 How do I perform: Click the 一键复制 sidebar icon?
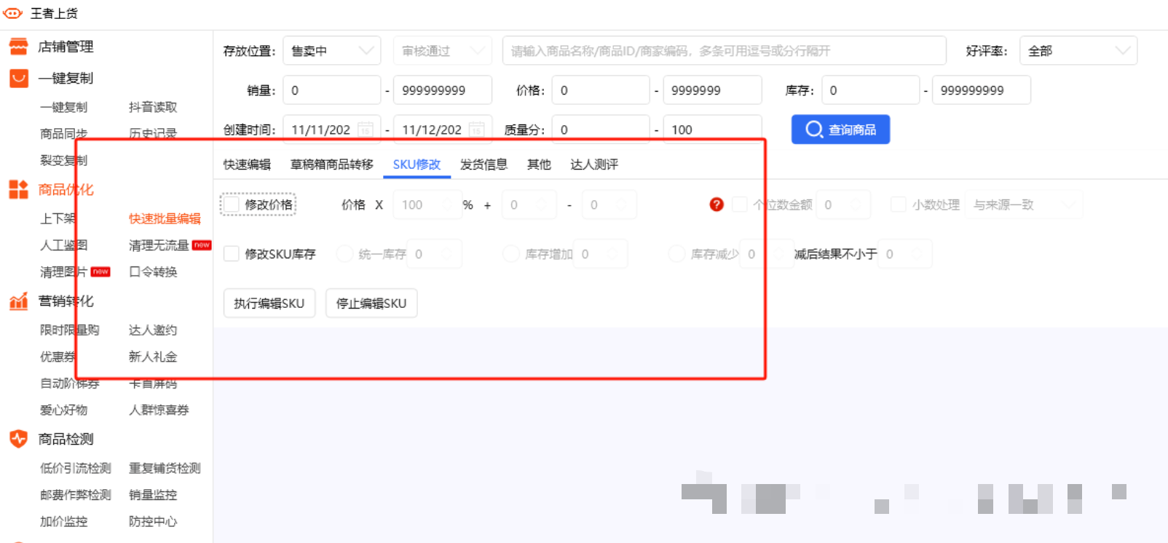click(x=18, y=78)
